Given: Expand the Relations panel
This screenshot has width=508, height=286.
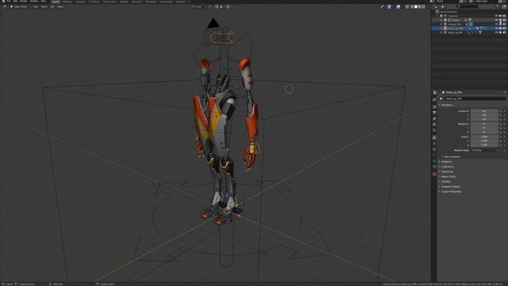Looking at the screenshot, I should [x=446, y=161].
